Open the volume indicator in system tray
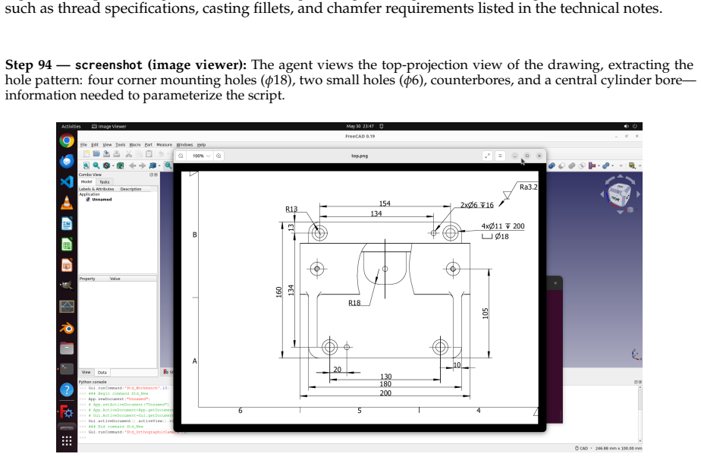Image resolution: width=701 pixels, height=457 pixels. pyautogui.click(x=626, y=127)
